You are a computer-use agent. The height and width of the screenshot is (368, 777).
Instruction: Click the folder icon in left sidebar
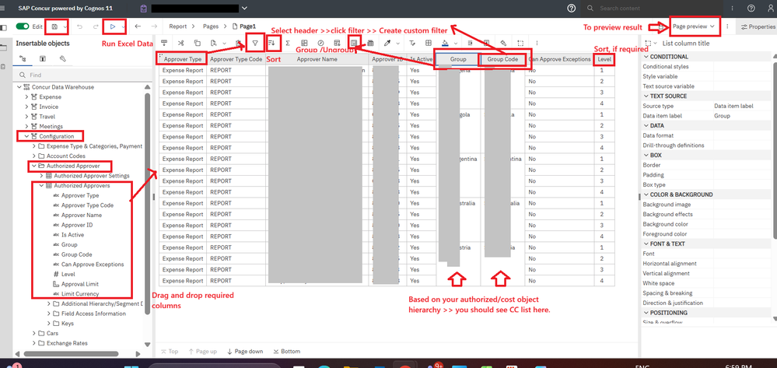pos(4,47)
